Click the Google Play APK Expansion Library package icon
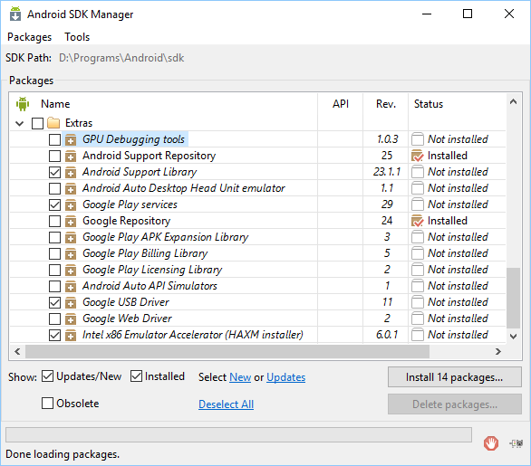The width and height of the screenshot is (531, 466). 71,237
